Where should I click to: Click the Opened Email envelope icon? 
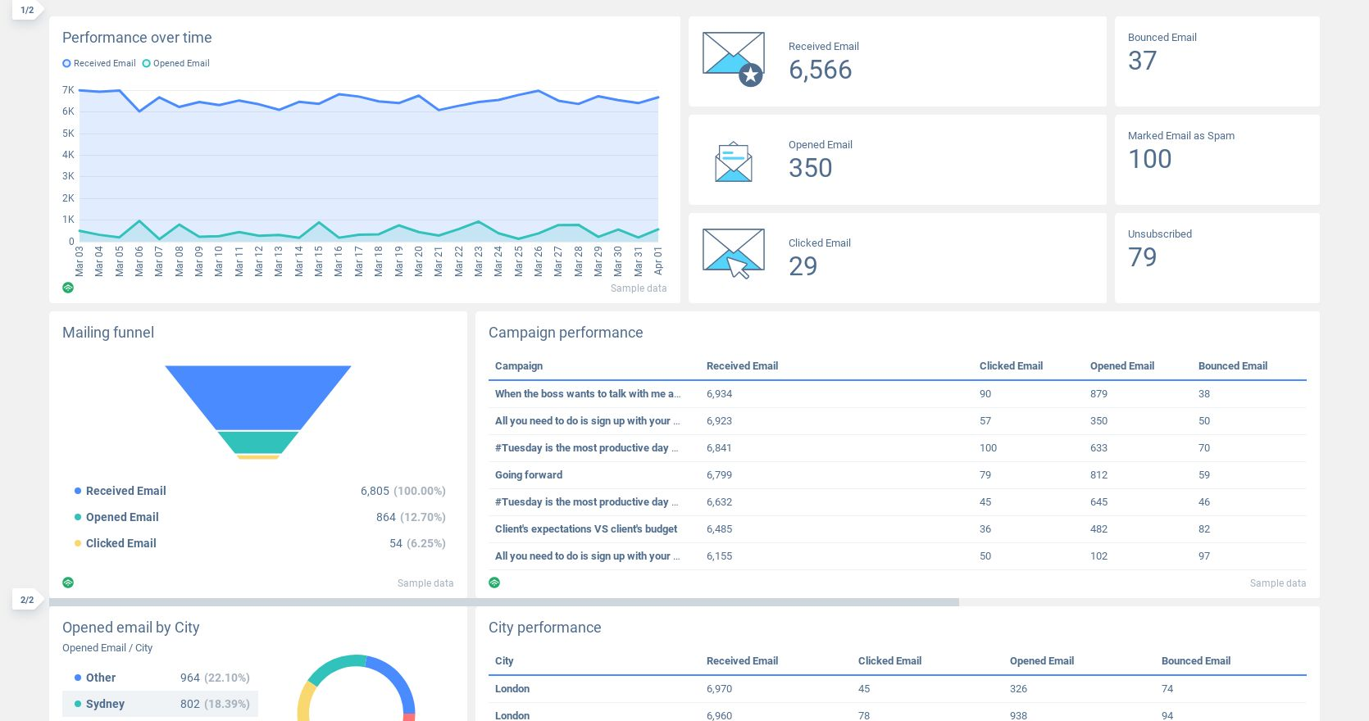click(734, 161)
